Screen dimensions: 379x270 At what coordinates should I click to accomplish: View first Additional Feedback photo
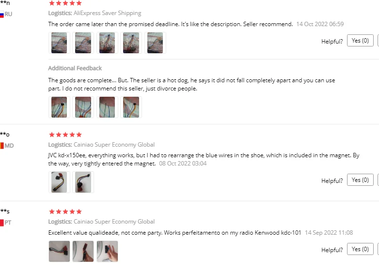click(x=59, y=107)
